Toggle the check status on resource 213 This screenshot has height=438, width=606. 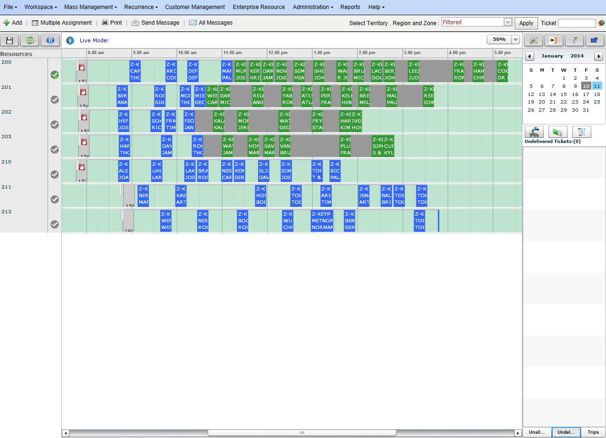tap(55, 224)
